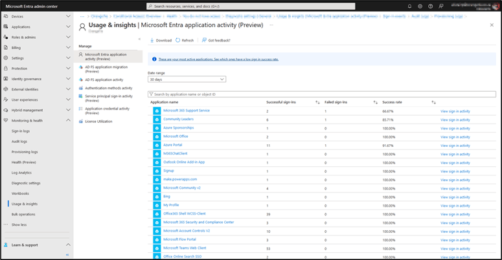This screenshot has width=502, height=260.
Task: Open the help question mark icon
Action: click(431, 6)
